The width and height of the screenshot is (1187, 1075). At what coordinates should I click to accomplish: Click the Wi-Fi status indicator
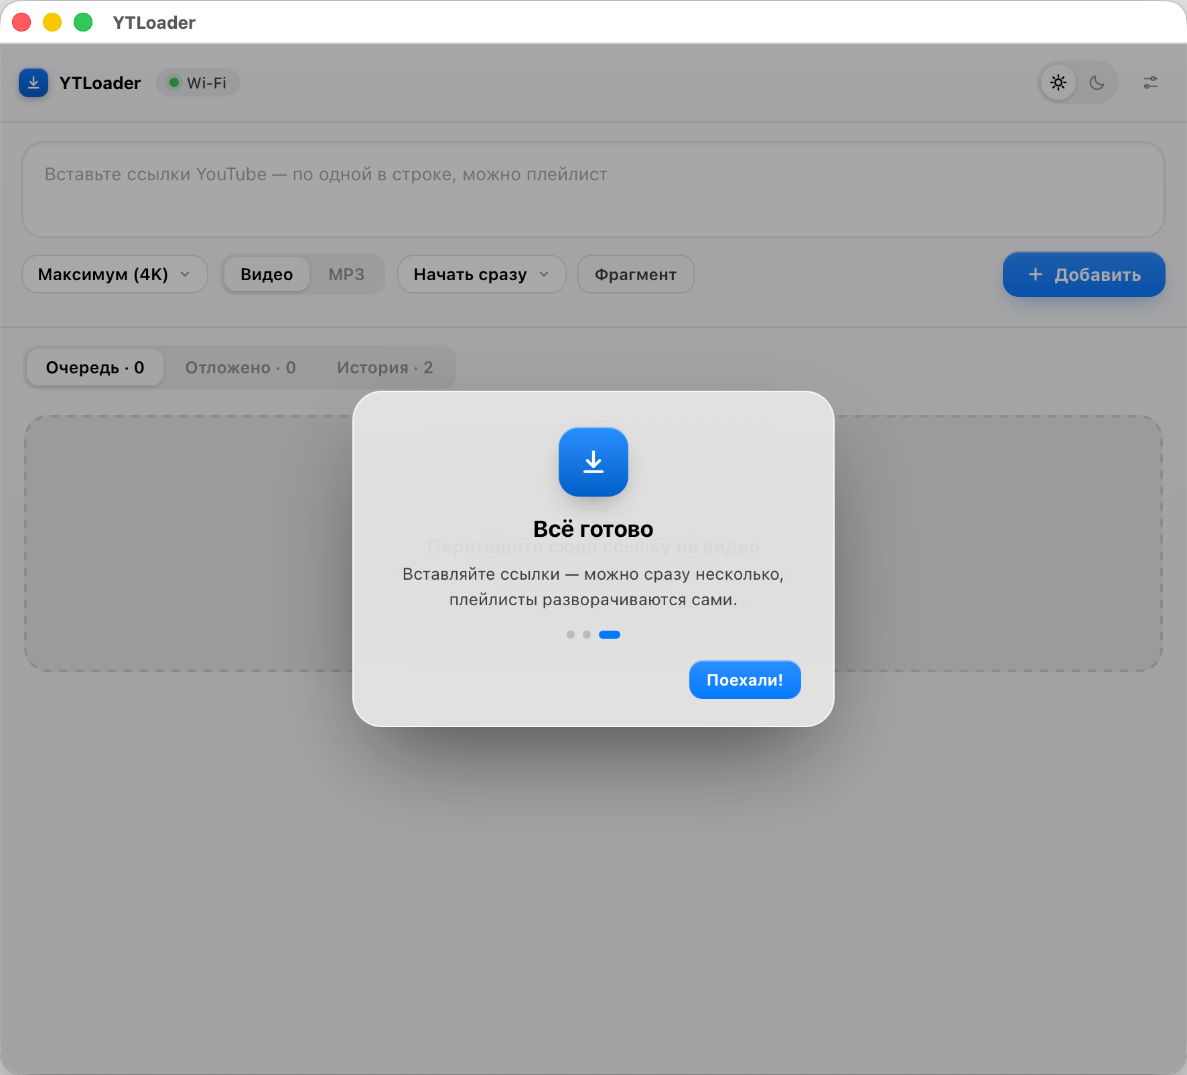tap(198, 83)
